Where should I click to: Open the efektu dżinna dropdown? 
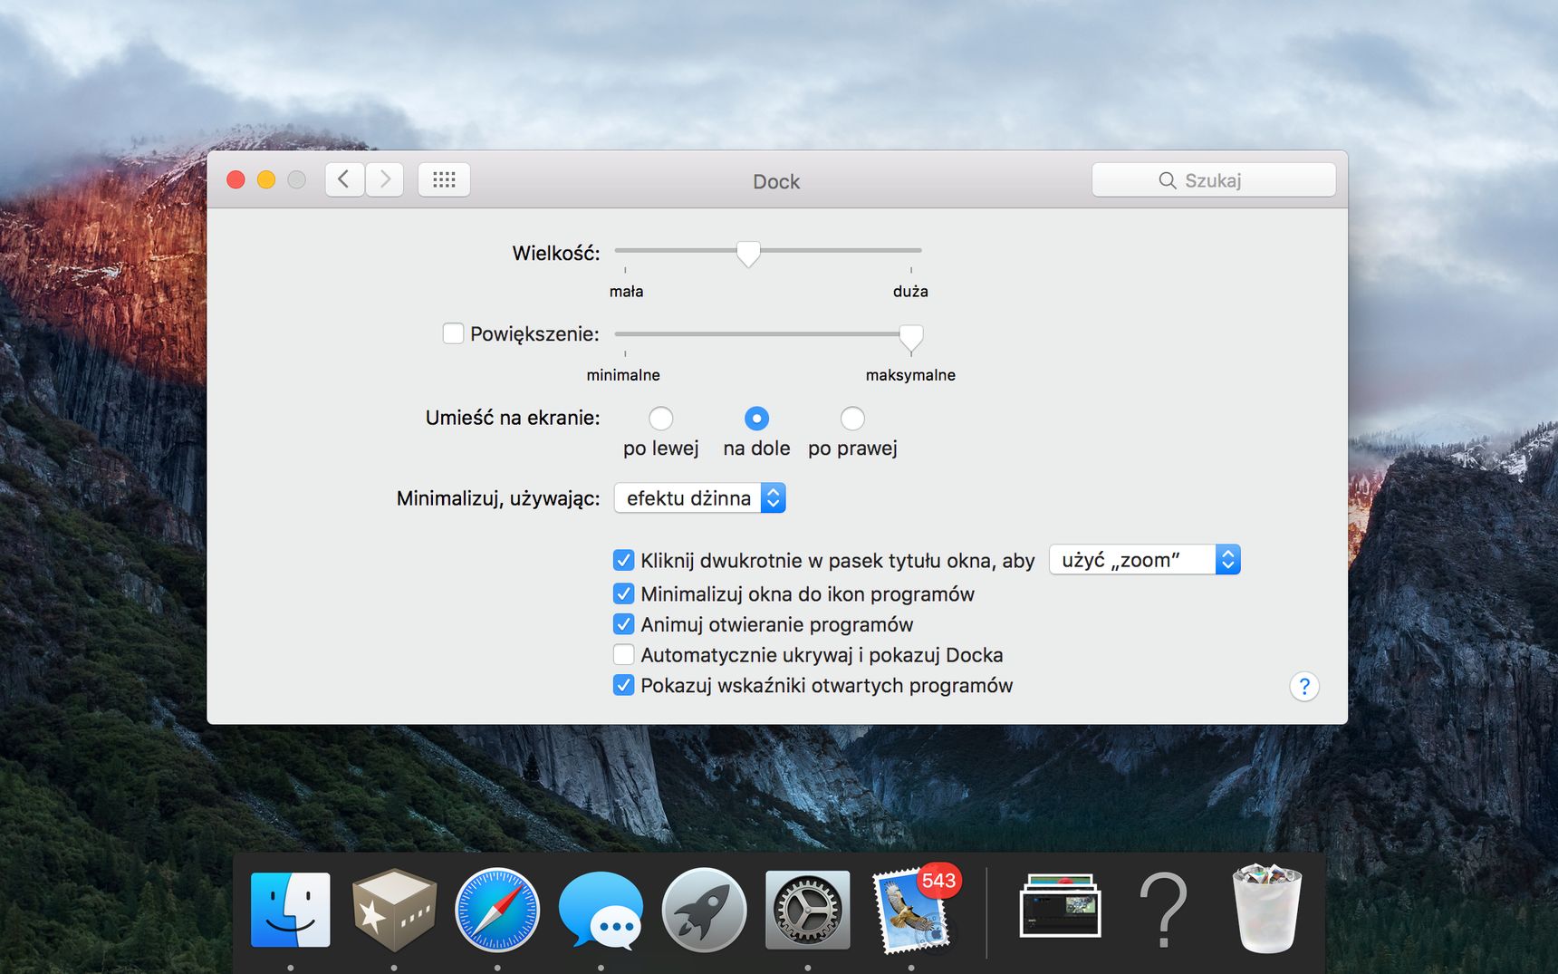(x=699, y=497)
